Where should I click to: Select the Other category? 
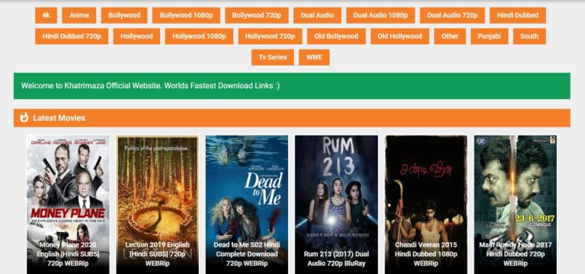tap(449, 37)
